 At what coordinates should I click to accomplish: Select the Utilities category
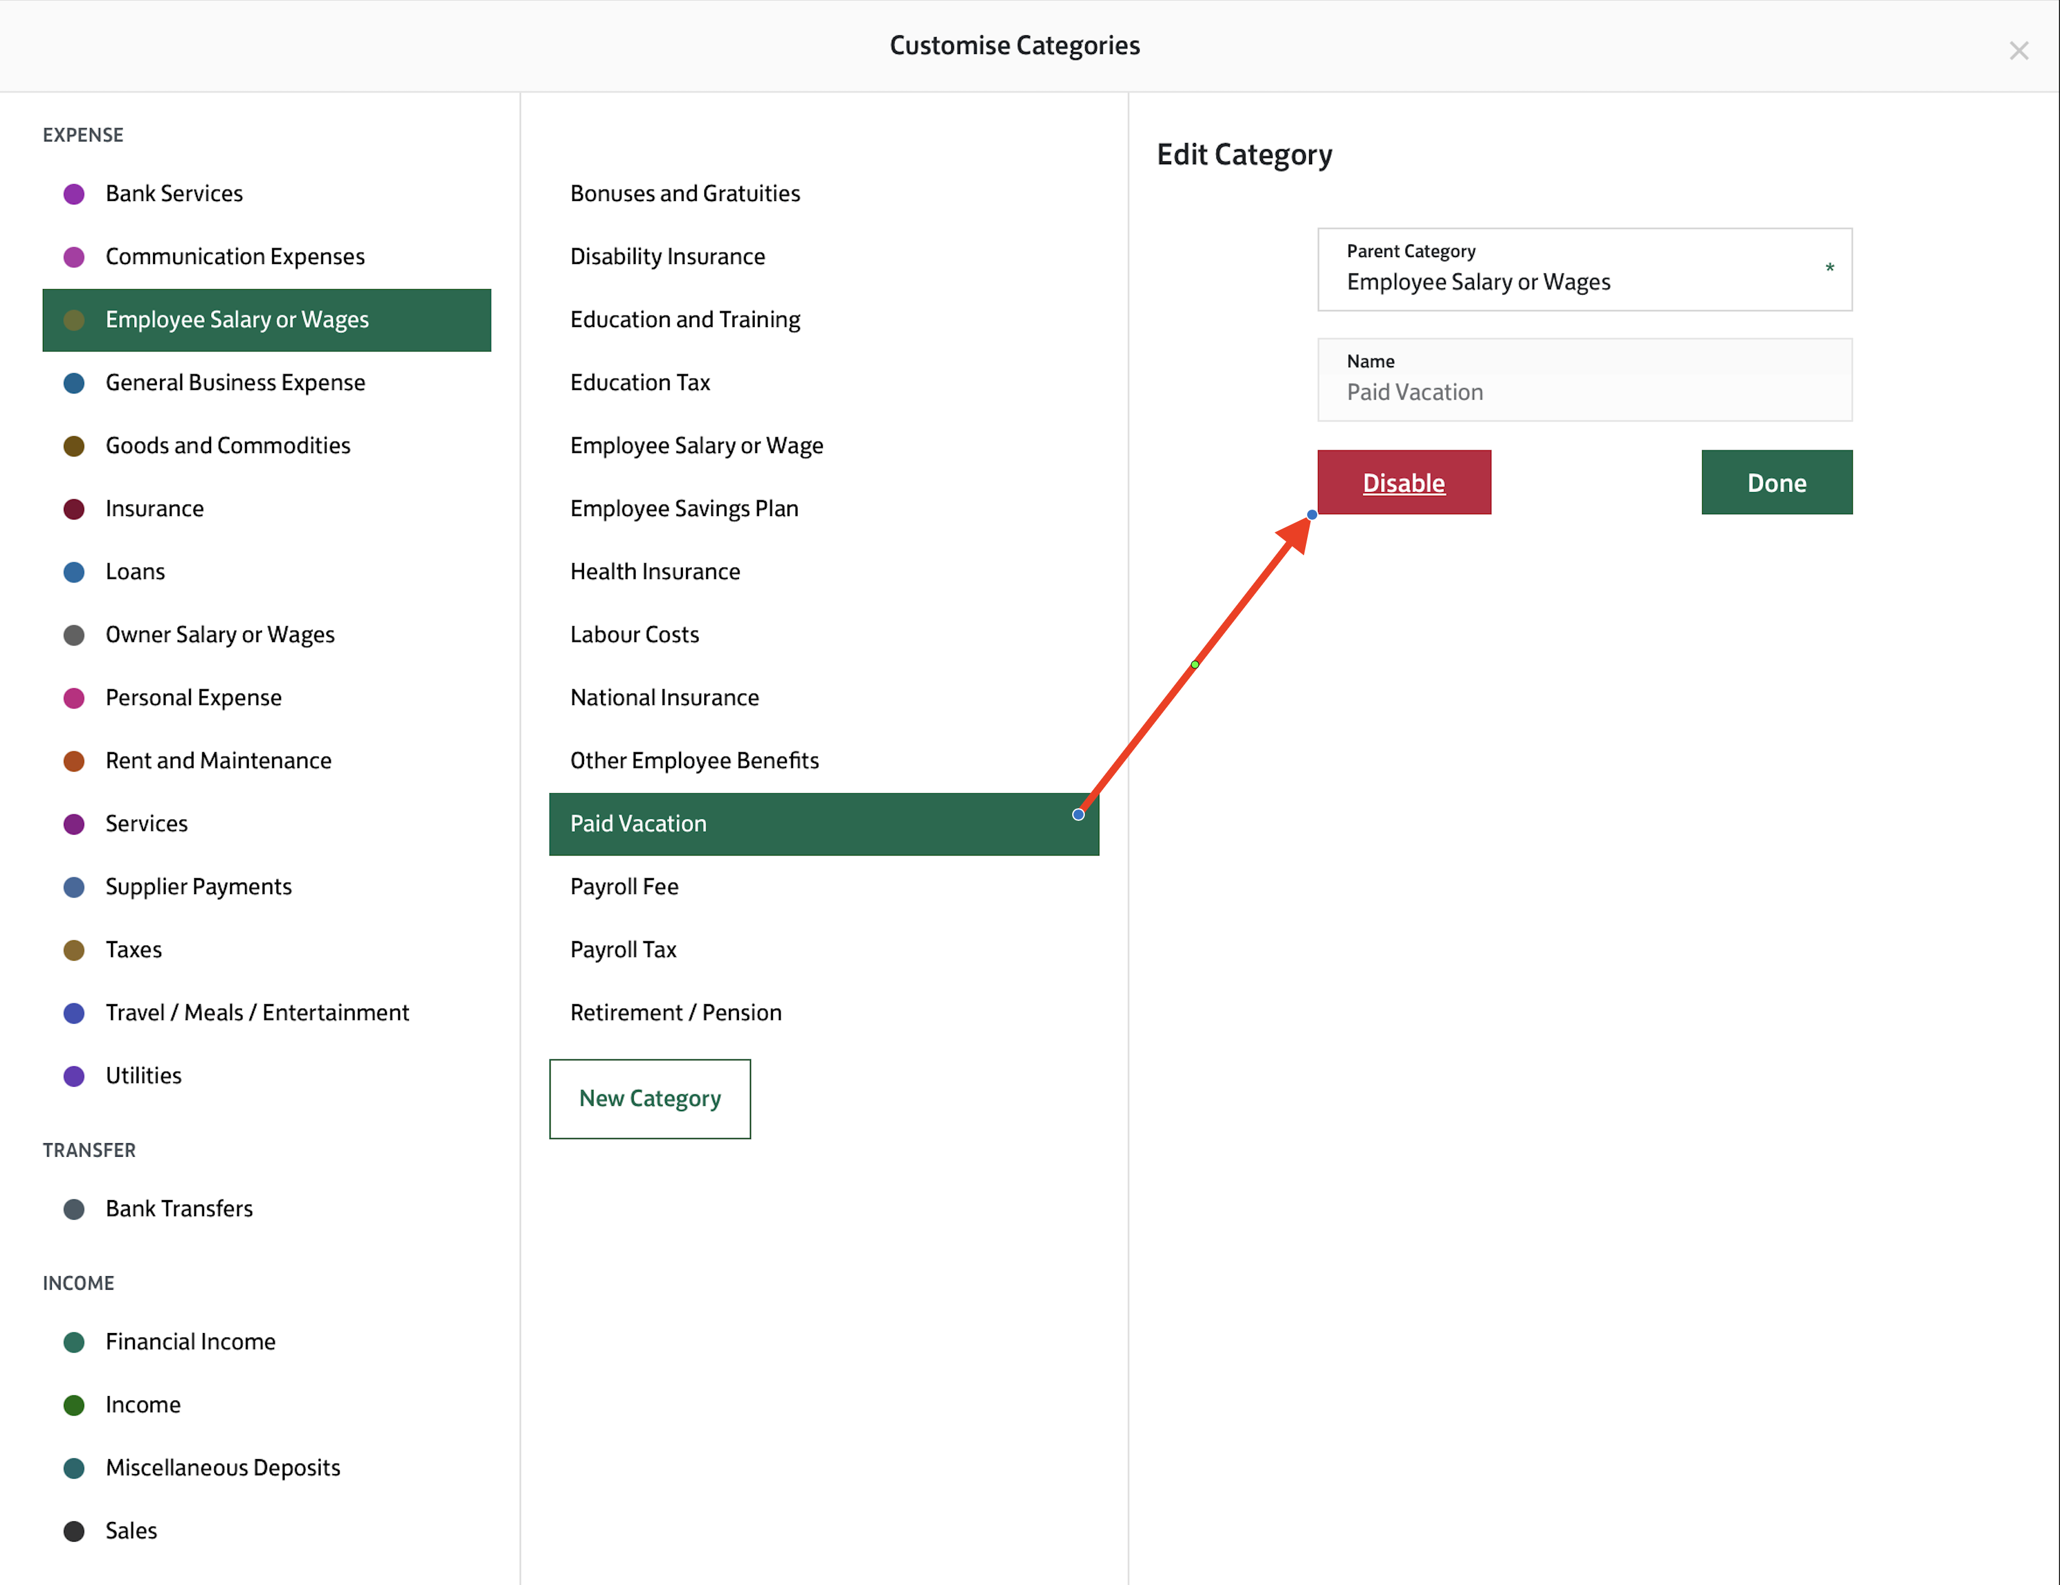[267, 1075]
